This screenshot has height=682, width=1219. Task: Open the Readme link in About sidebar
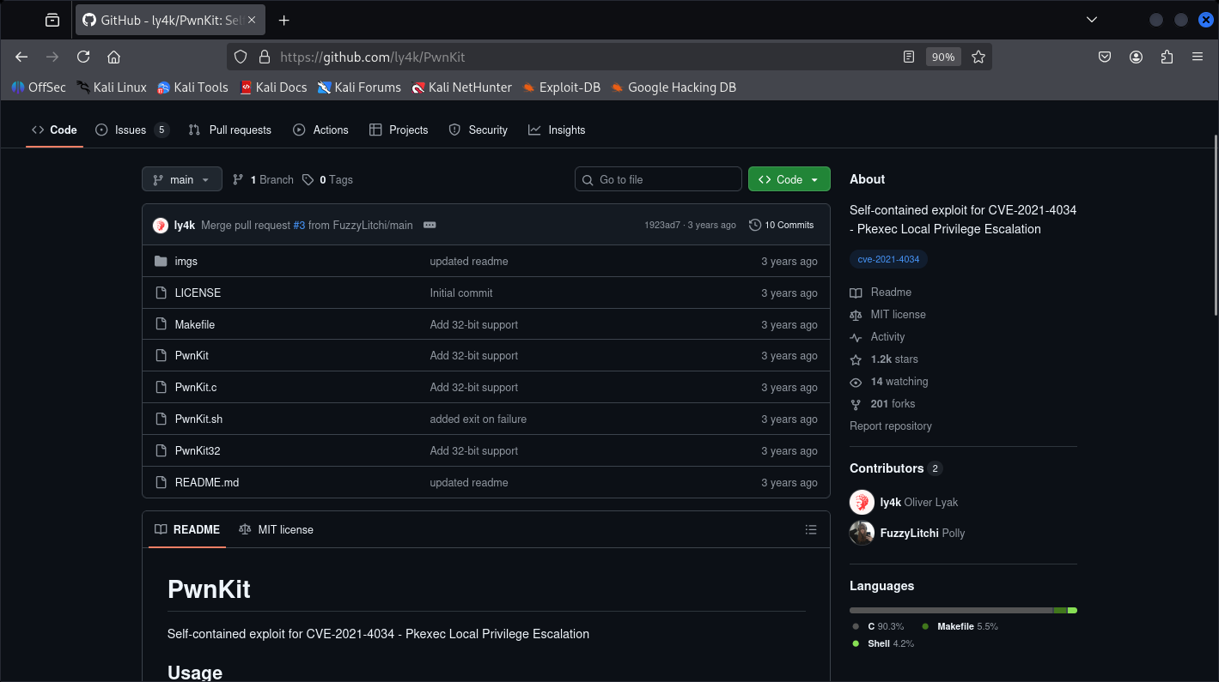[881, 292]
